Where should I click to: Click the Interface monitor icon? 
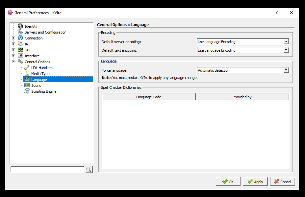click(20, 56)
